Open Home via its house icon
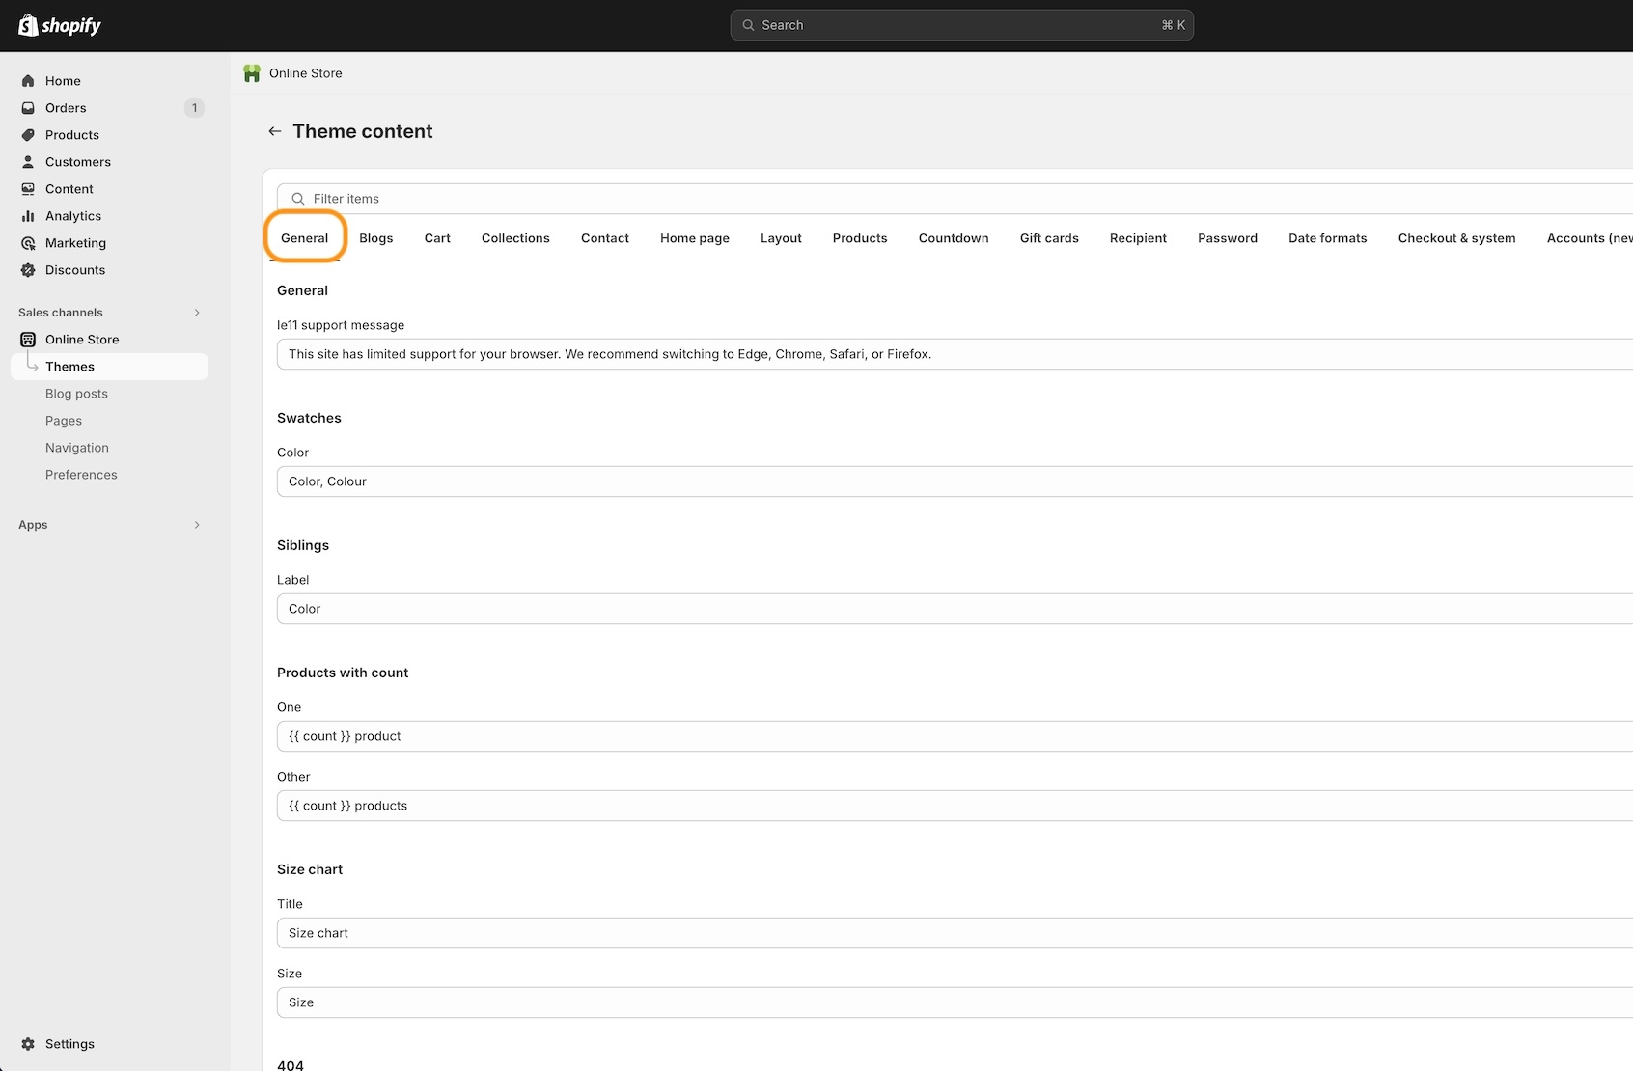Viewport: 1633px width, 1071px height. (28, 81)
